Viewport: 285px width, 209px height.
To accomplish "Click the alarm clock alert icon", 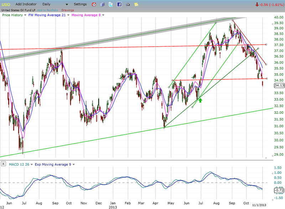I will pos(94,5).
